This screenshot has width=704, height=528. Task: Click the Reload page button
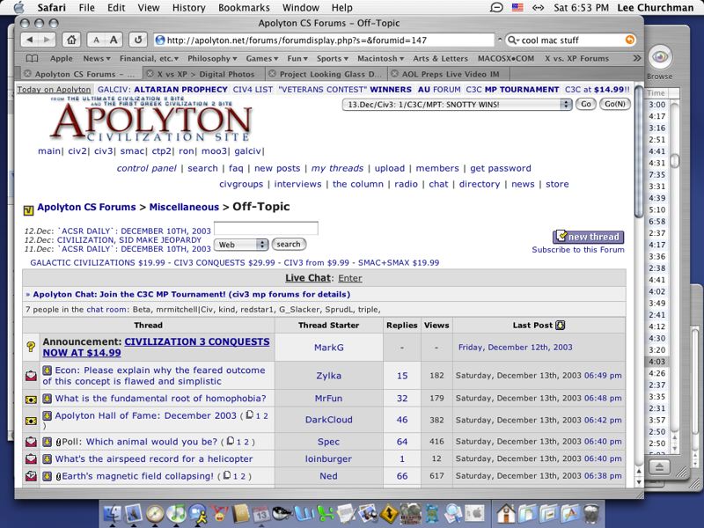[137, 40]
